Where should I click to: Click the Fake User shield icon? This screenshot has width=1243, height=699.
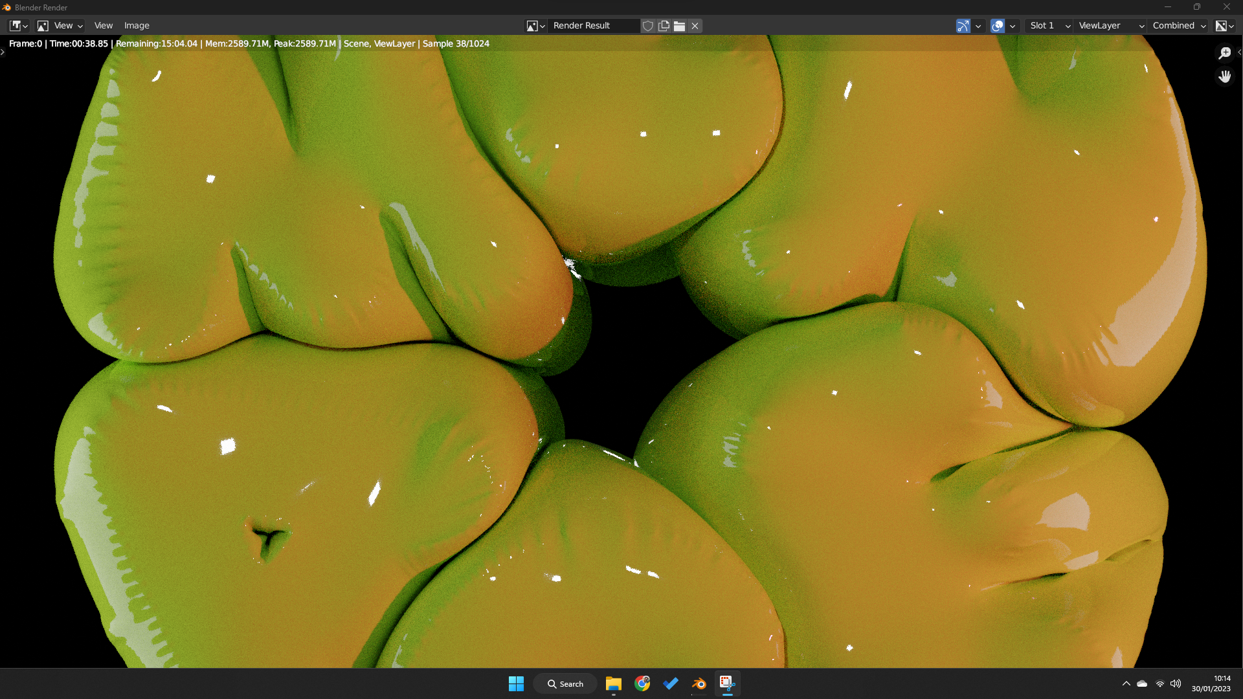pyautogui.click(x=647, y=26)
